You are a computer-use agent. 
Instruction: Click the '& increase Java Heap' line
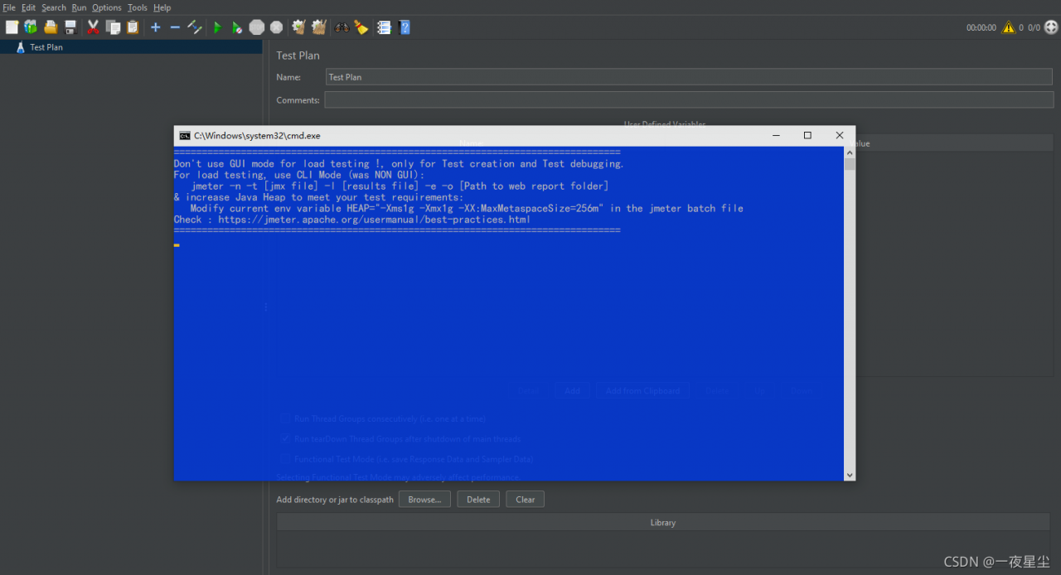pyautogui.click(x=319, y=197)
